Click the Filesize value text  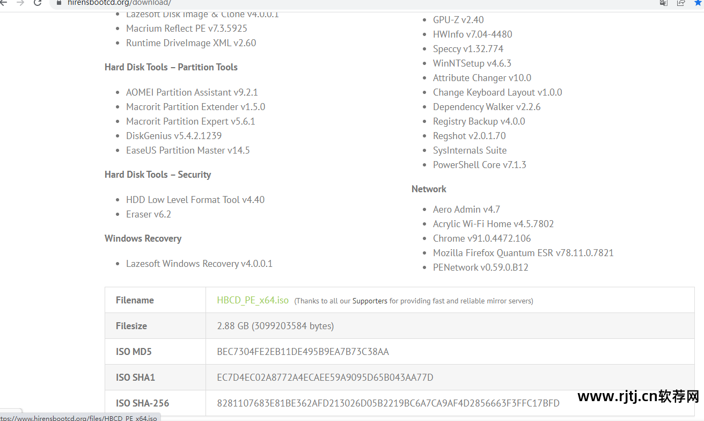coord(275,326)
